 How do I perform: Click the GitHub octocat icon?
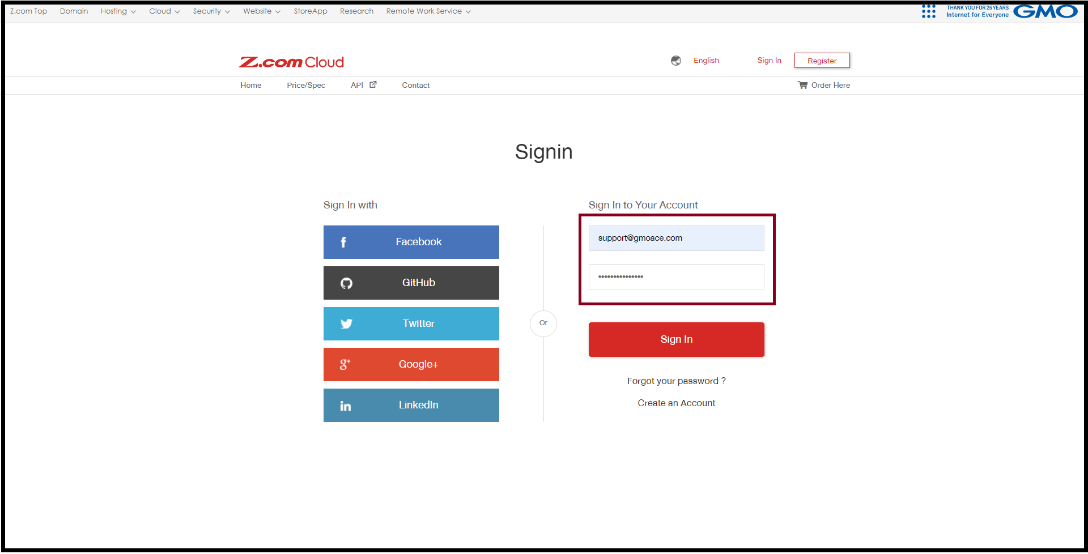coord(346,283)
